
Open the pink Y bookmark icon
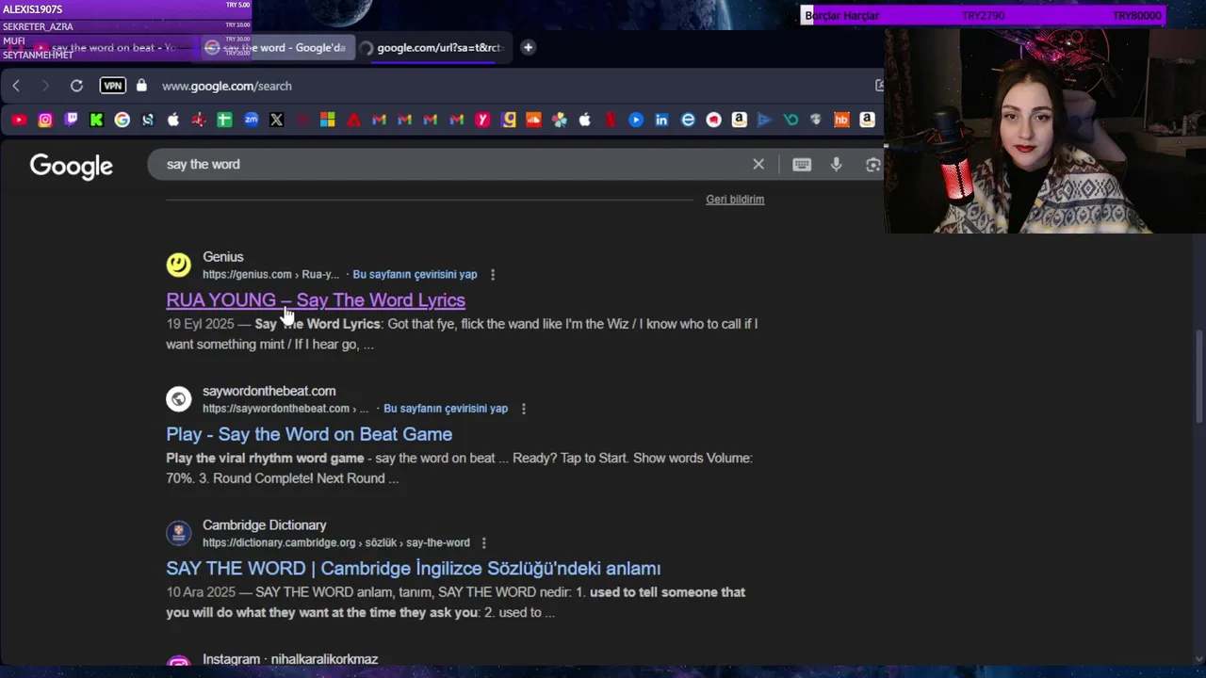tap(483, 120)
